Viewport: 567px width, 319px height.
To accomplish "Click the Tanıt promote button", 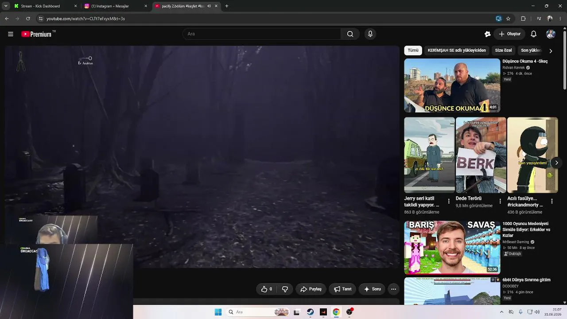I will [x=343, y=289].
